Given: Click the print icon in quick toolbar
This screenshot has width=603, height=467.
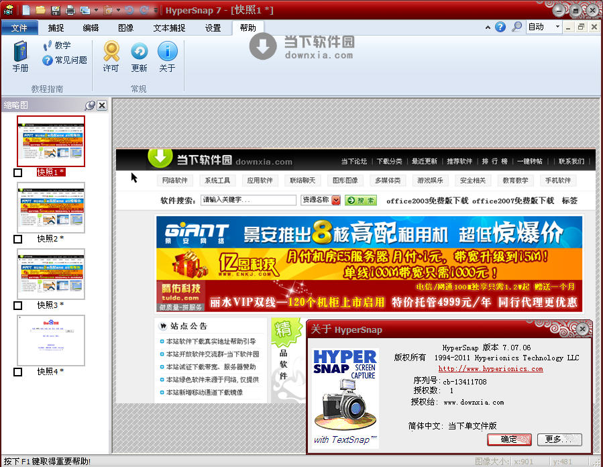Looking at the screenshot, I should click(70, 10).
